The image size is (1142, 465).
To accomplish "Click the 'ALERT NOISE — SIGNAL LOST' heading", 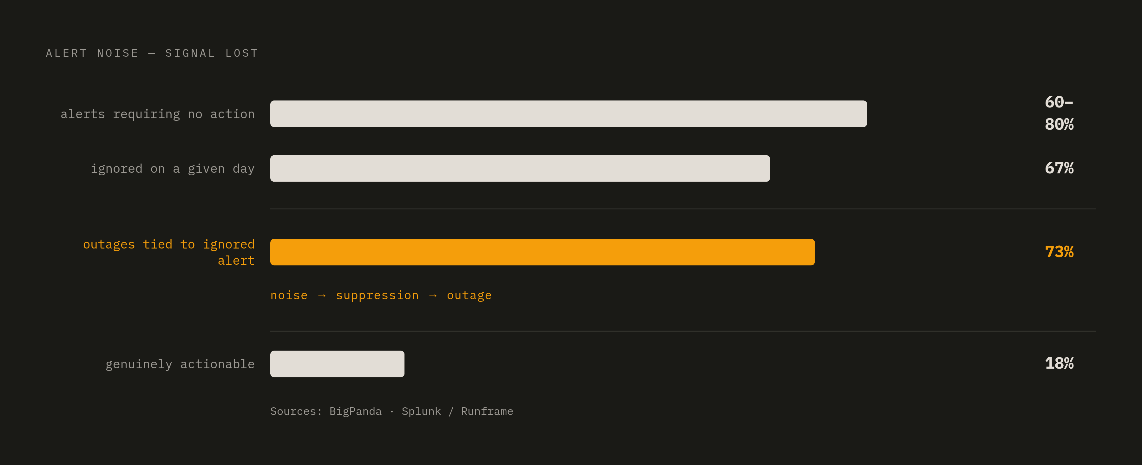I will click(152, 53).
